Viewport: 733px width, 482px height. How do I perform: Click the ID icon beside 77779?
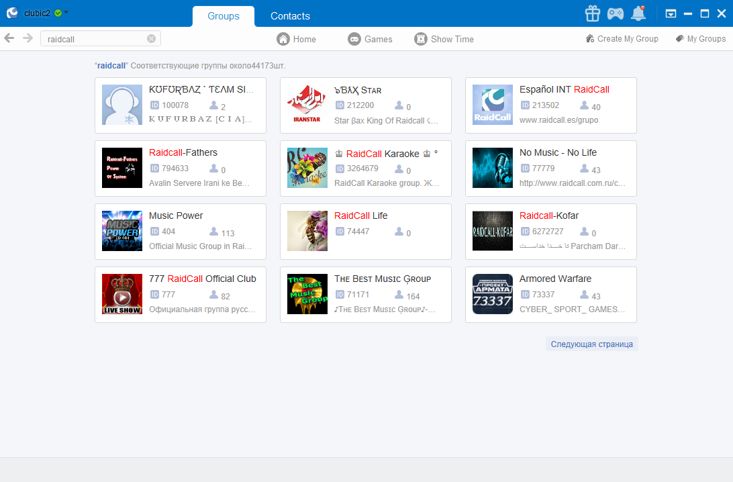click(x=525, y=168)
